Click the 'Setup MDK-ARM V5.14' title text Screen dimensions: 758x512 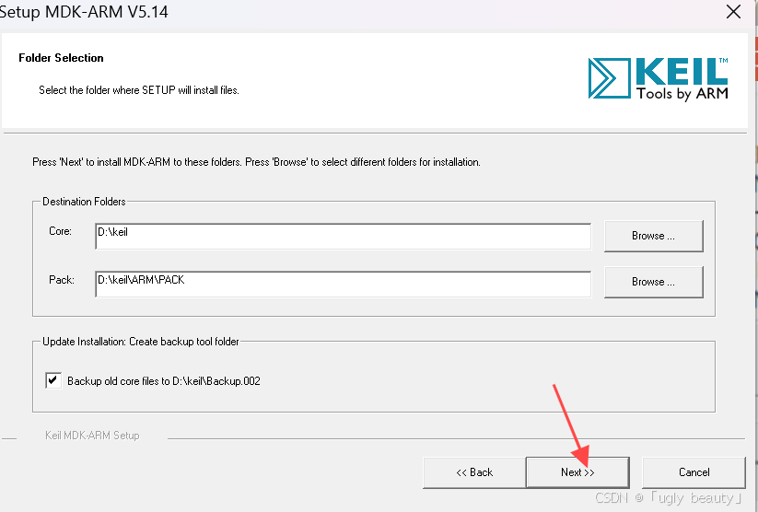[84, 12]
